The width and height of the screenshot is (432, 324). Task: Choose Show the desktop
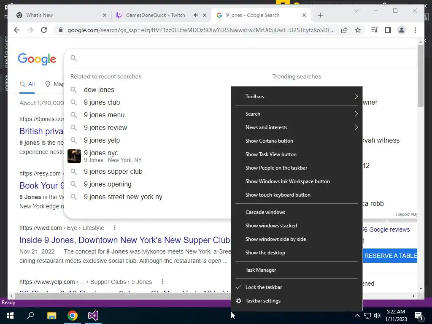297,253
